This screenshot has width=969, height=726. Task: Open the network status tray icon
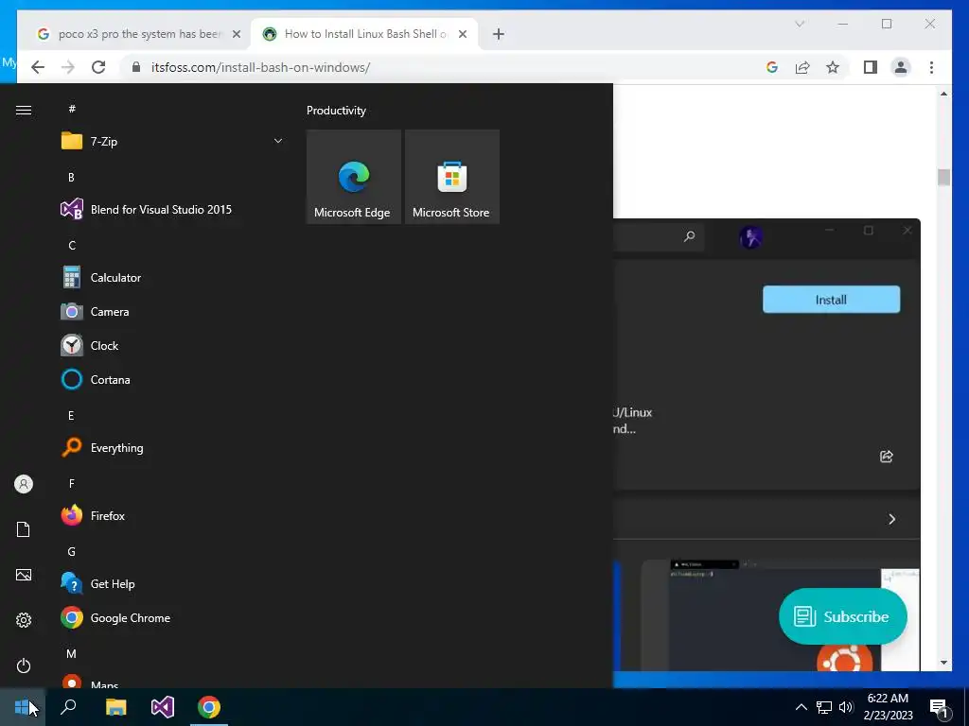click(x=824, y=707)
